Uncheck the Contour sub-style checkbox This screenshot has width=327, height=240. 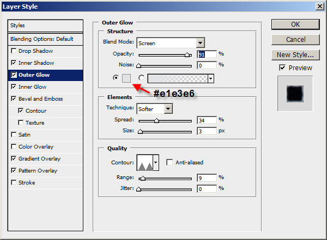tap(21, 110)
